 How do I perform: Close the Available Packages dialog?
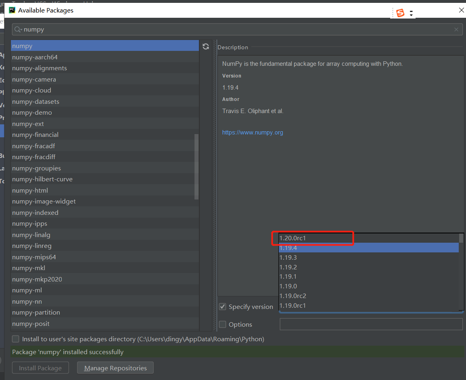461,10
